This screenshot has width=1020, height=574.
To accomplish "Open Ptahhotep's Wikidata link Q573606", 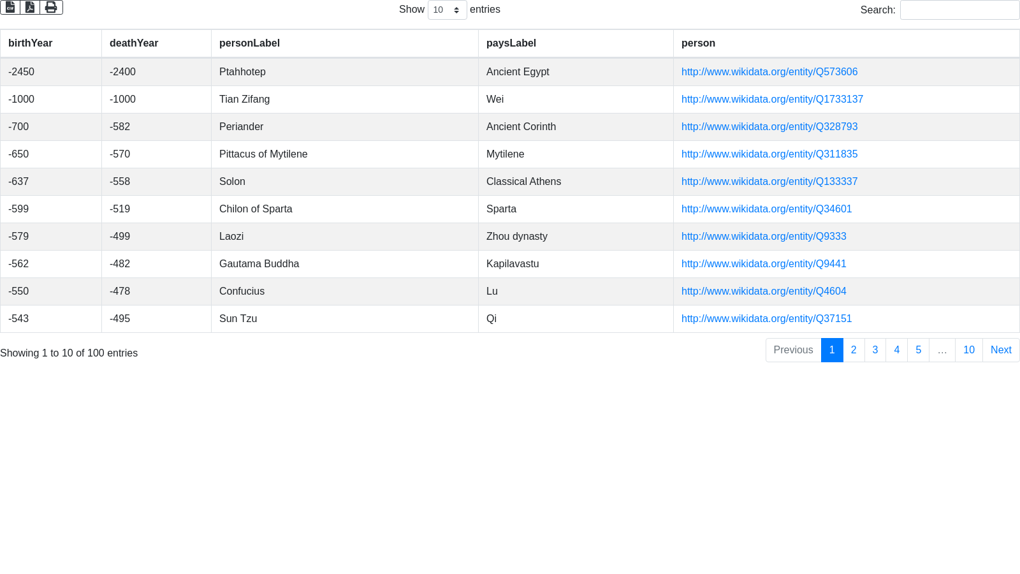I will coord(769,72).
